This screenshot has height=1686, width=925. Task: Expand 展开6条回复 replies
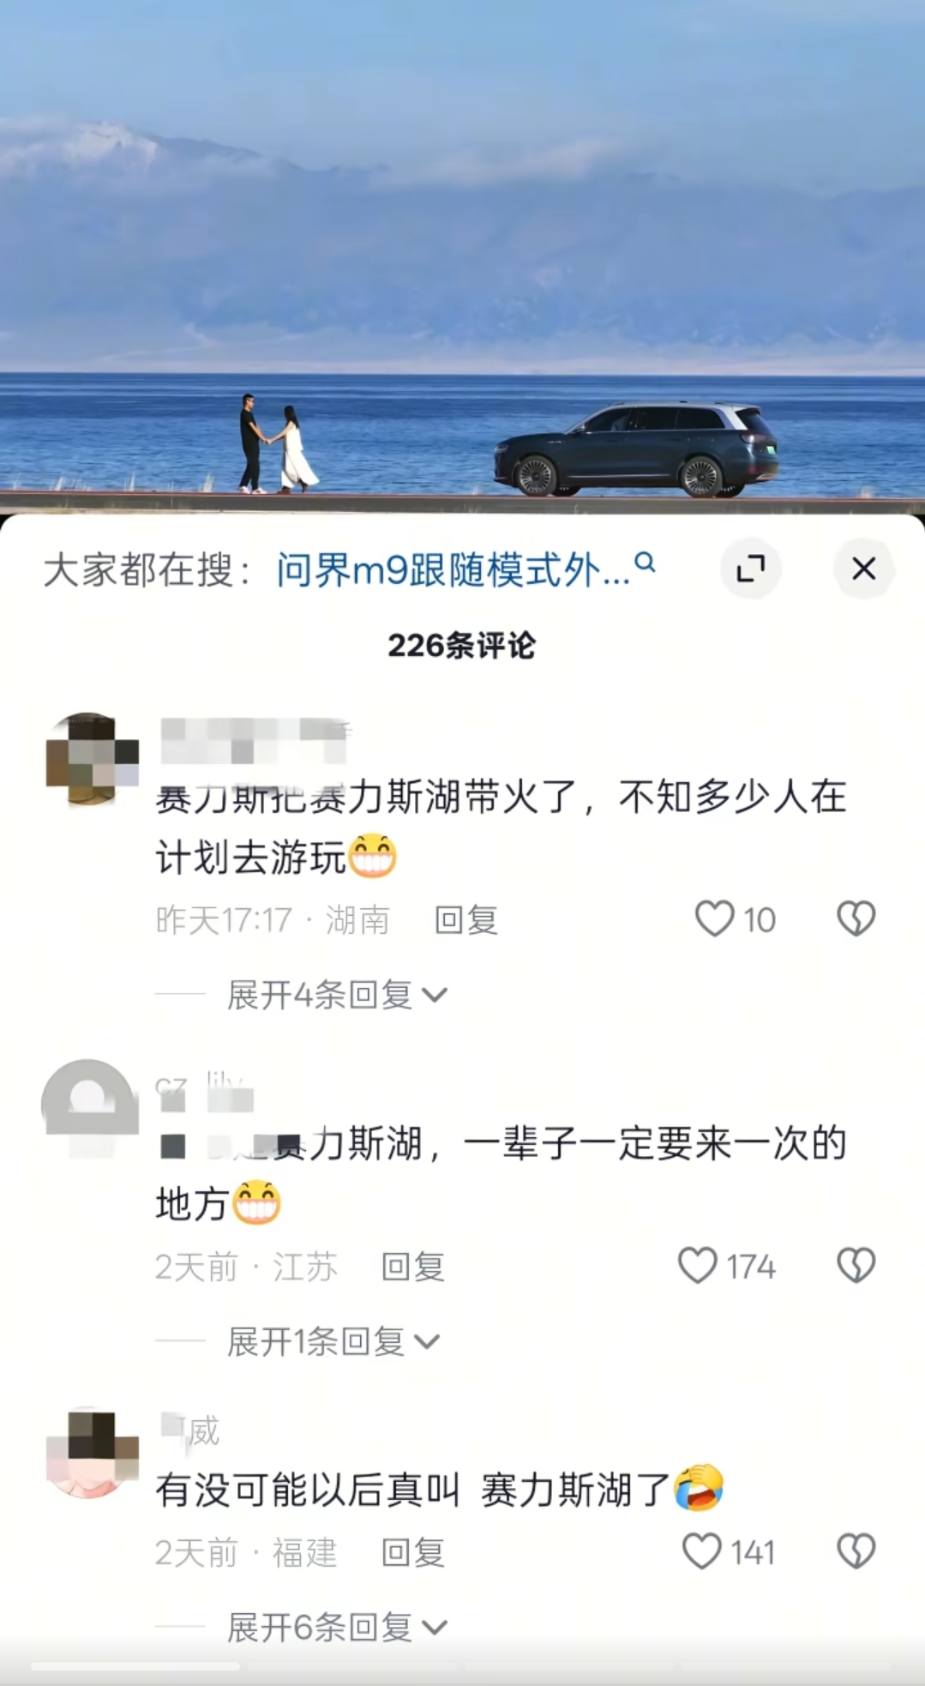337,1627
